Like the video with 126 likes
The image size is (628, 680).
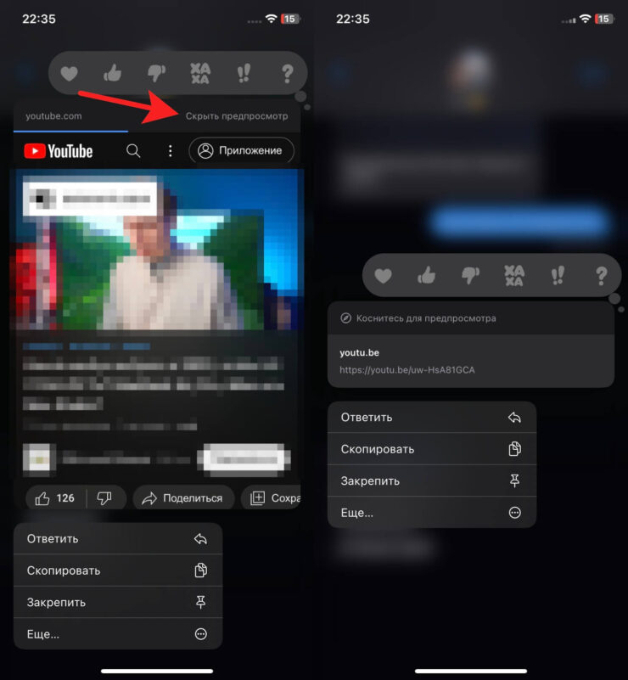(x=54, y=498)
